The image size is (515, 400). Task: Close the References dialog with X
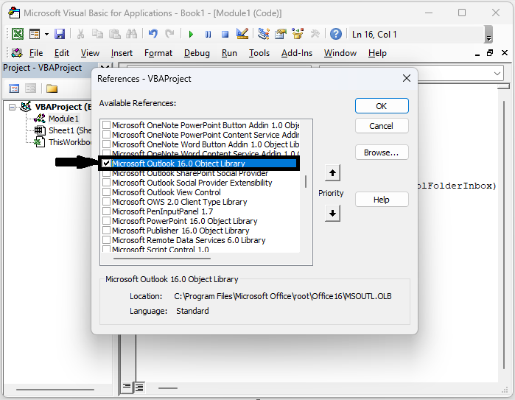coord(407,79)
